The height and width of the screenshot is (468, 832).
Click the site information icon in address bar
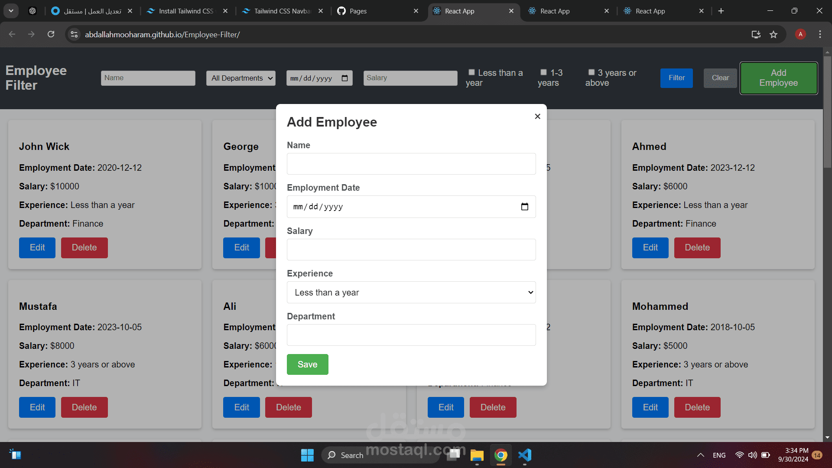pos(74,34)
